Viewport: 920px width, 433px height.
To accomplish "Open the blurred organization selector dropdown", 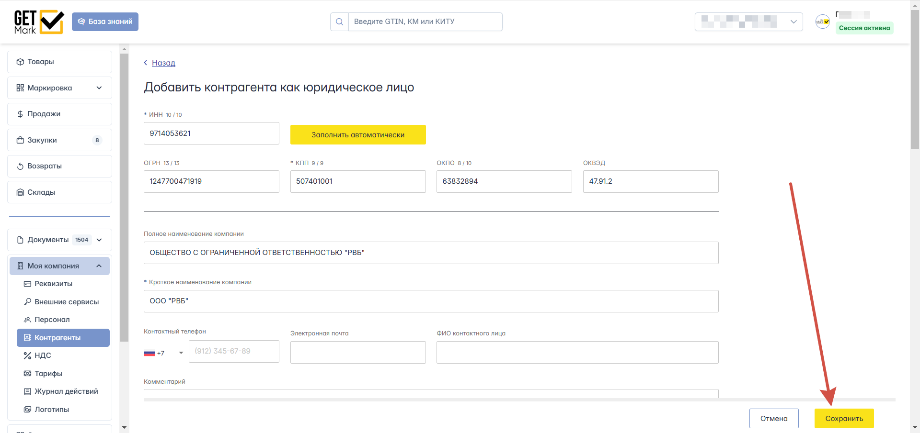I will tap(748, 22).
